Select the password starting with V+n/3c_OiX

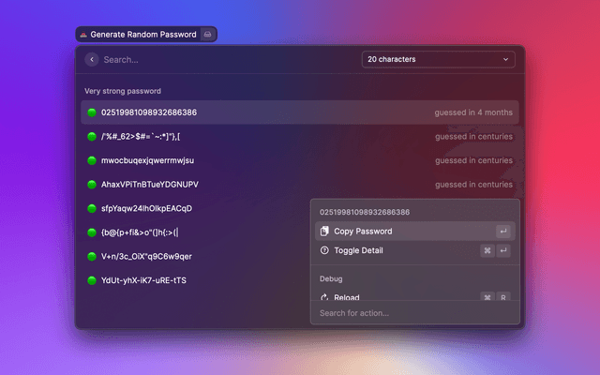[147, 256]
